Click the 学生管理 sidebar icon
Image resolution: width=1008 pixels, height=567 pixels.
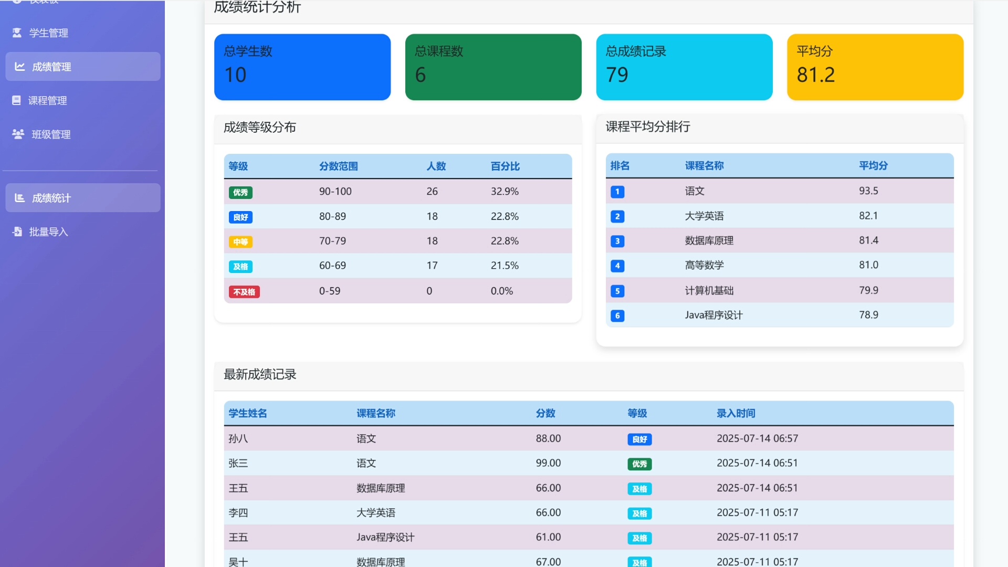click(17, 33)
